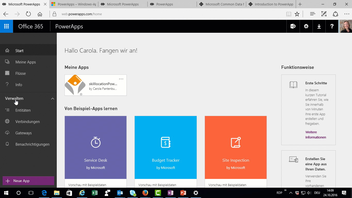
Task: Click the browser refresh button
Action: [x=28, y=14]
